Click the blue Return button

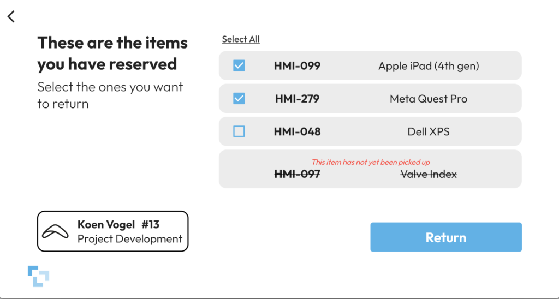click(446, 237)
